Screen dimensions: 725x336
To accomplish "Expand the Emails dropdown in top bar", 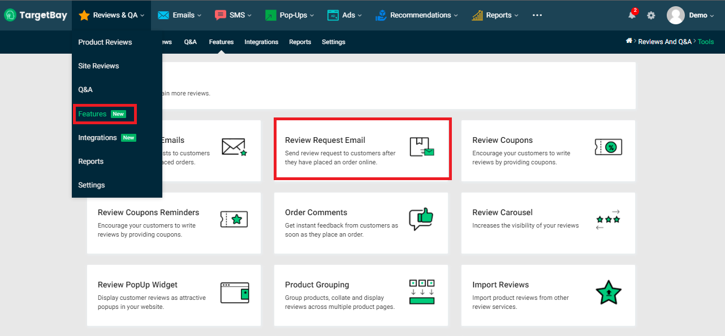I will coord(179,15).
